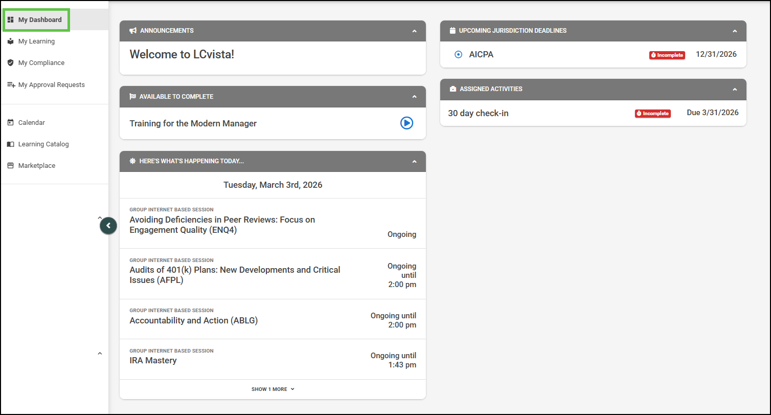Viewport: 771px width, 415px height.
Task: Click the Calendar icon in sidebar
Action: pyautogui.click(x=10, y=123)
